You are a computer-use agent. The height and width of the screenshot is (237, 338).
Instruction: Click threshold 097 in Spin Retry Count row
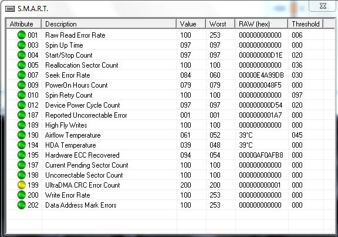pos(297,95)
